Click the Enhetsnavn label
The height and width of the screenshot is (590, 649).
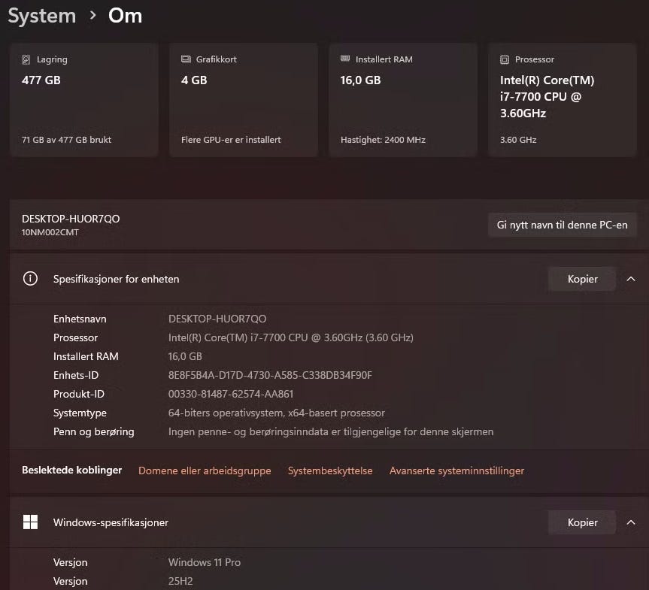(80, 319)
